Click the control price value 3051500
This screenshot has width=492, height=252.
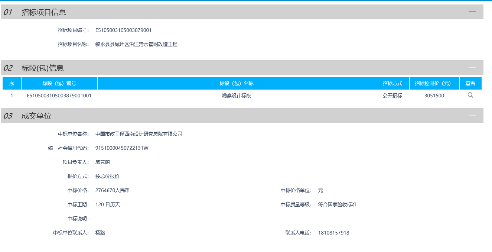click(x=434, y=96)
